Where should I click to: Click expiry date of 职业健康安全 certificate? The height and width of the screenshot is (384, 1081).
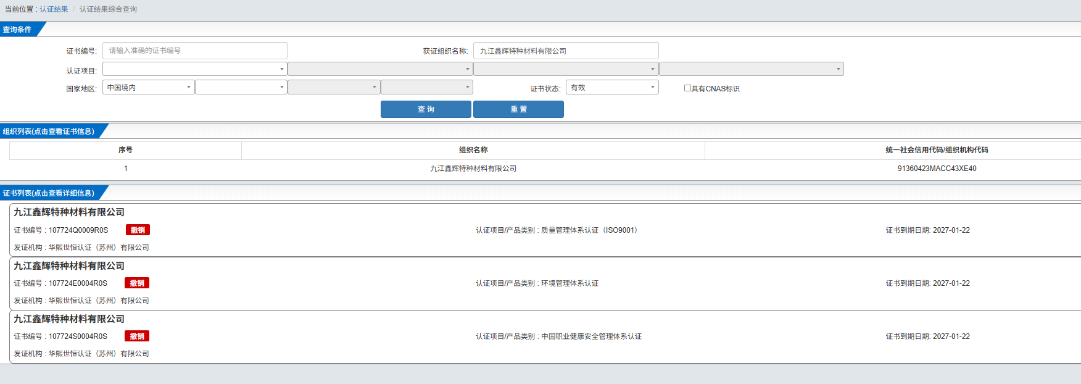[928, 336]
